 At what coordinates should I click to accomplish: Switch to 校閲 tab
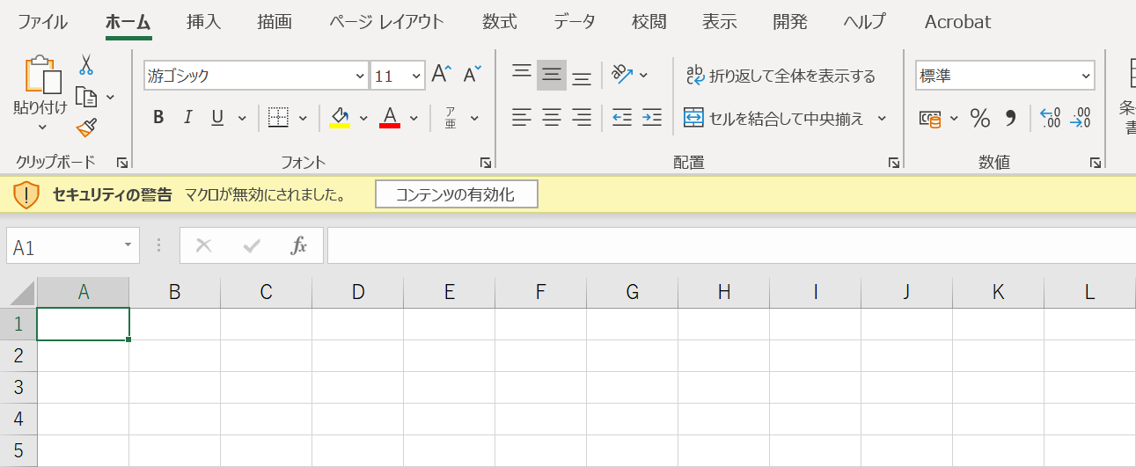(x=649, y=22)
